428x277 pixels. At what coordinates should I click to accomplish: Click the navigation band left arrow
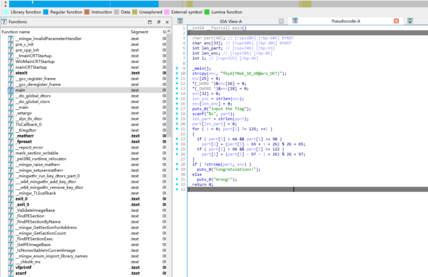[5, 2]
